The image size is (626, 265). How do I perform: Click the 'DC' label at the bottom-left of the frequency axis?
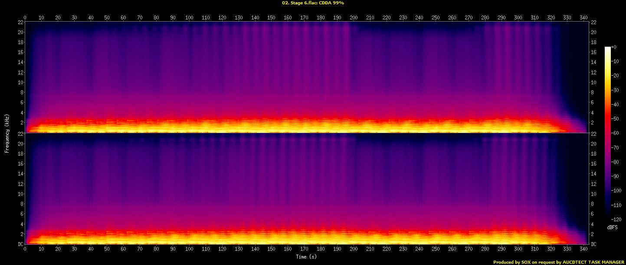pos(20,244)
